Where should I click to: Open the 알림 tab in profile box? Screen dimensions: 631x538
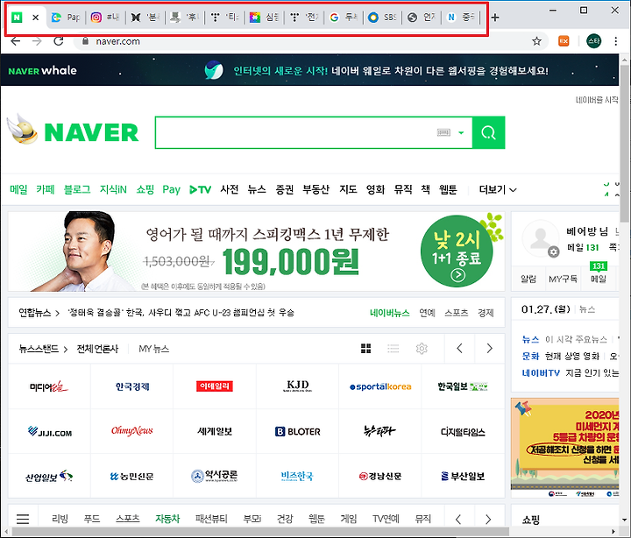tap(528, 279)
